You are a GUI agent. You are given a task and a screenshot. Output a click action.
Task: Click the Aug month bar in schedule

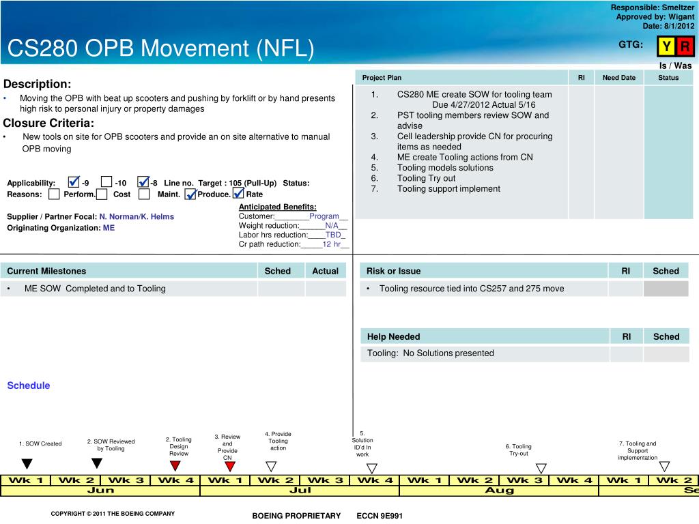(x=499, y=491)
